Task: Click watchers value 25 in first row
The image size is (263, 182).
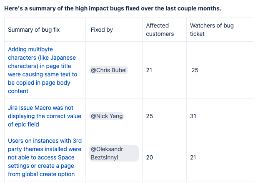Action: [x=195, y=70]
